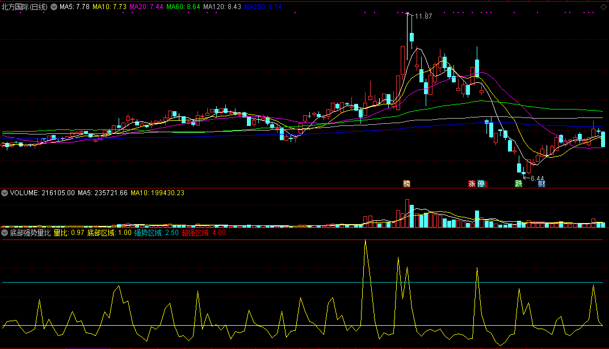The width and height of the screenshot is (609, 349).
Task: Click the 强势区域: 2.50 label
Action: (156, 233)
